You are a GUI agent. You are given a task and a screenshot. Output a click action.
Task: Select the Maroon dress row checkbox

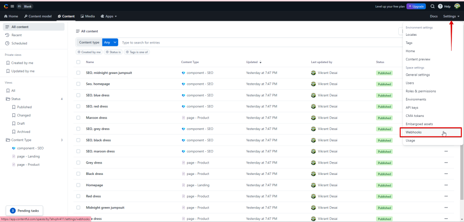coord(78,118)
